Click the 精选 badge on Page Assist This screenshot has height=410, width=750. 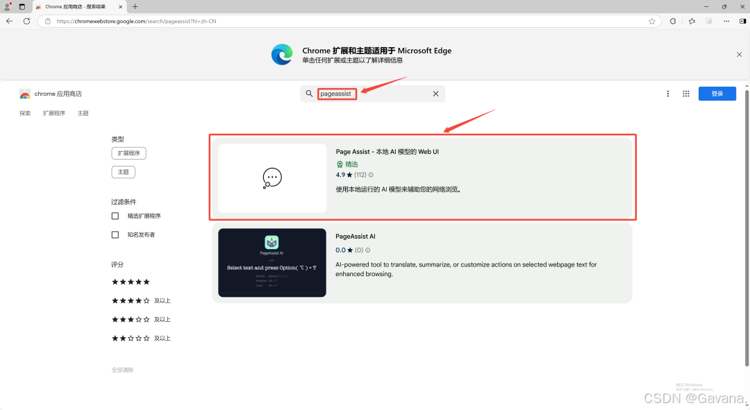coord(347,164)
